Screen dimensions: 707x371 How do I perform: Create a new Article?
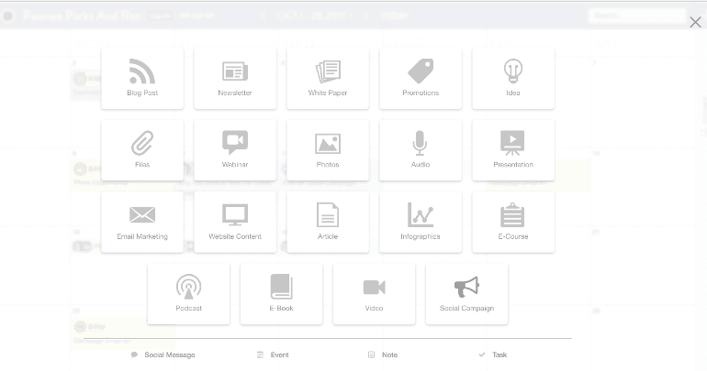(x=328, y=221)
